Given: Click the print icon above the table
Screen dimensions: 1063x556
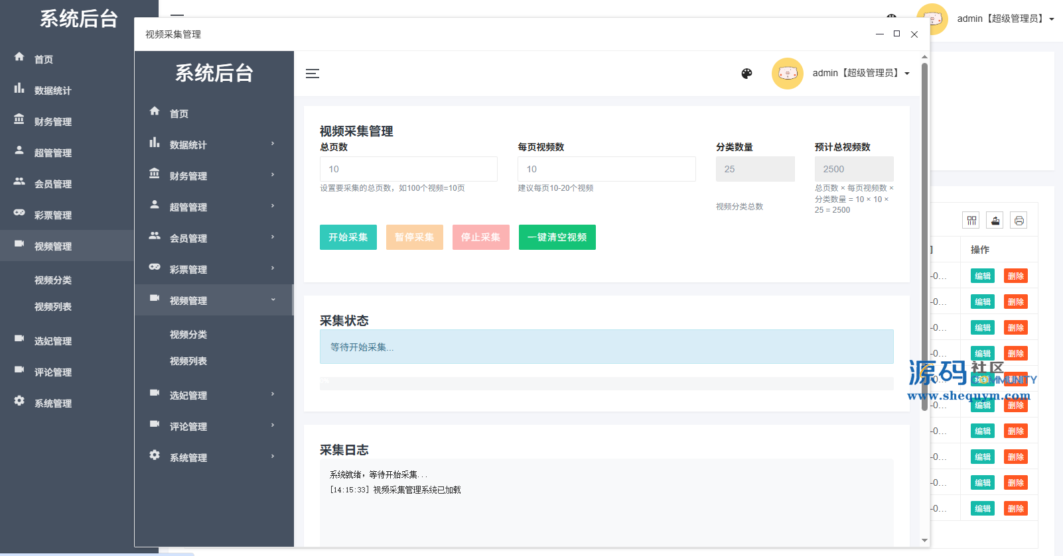Looking at the screenshot, I should click(x=1019, y=221).
